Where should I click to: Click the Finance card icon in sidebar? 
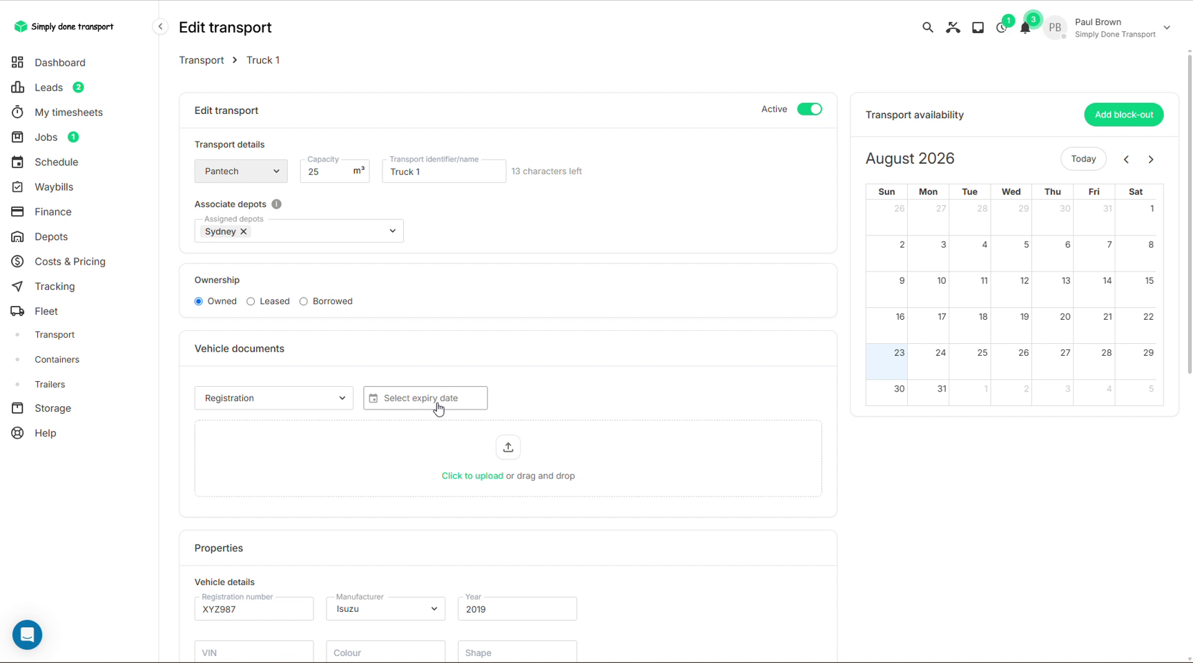[18, 211]
